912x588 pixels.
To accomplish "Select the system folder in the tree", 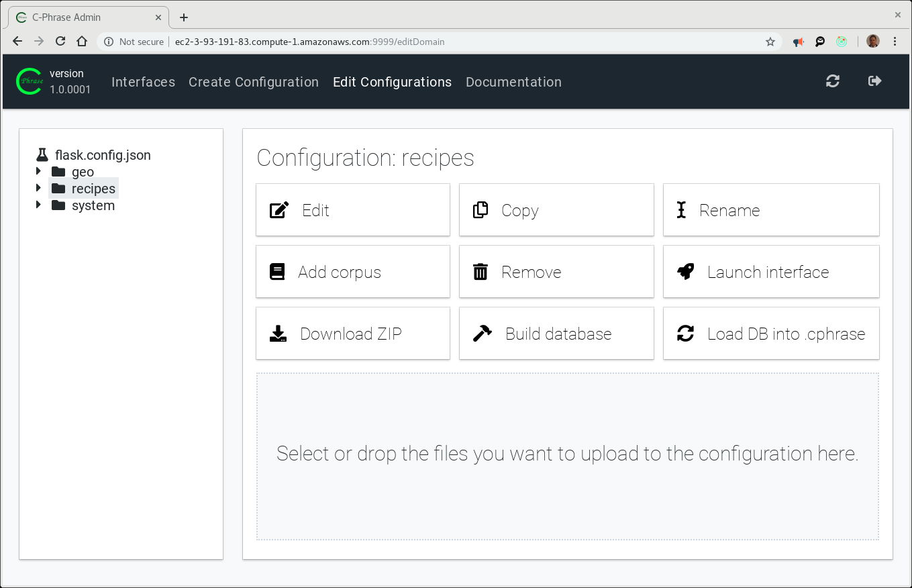I will 93,205.
